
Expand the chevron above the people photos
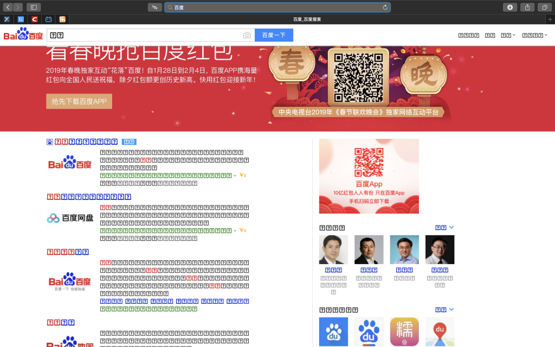pos(451,227)
